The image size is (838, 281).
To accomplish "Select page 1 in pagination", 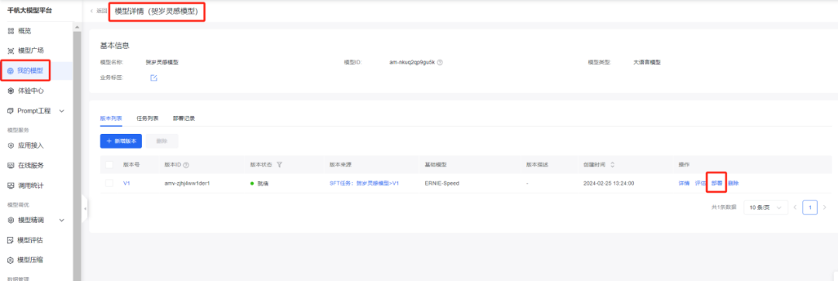I will point(810,207).
